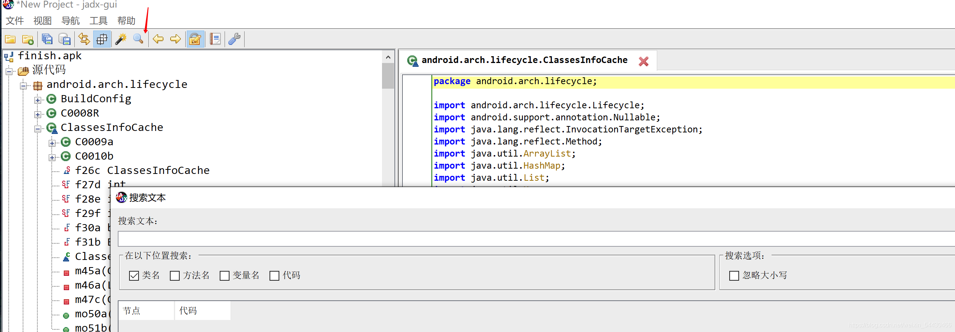Click the 代码 results column header
This screenshot has height=332, width=955.
pyautogui.click(x=203, y=310)
